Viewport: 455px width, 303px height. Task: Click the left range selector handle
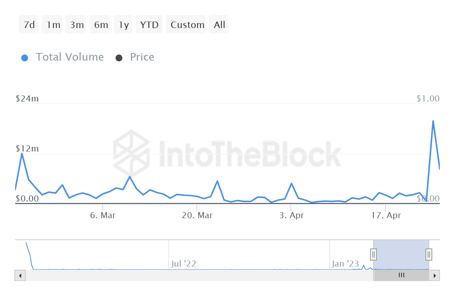(373, 255)
